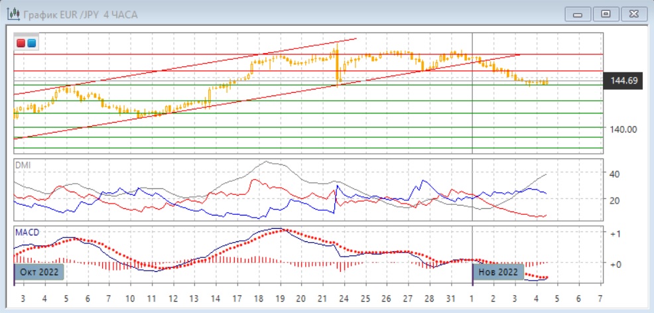Select the MACD indicator label
The width and height of the screenshot is (654, 313).
27,232
